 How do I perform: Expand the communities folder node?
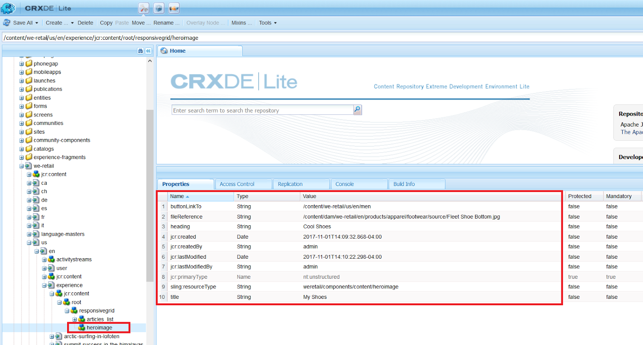click(x=22, y=123)
